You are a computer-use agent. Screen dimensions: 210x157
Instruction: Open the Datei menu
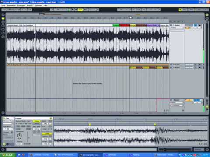point(3,5)
